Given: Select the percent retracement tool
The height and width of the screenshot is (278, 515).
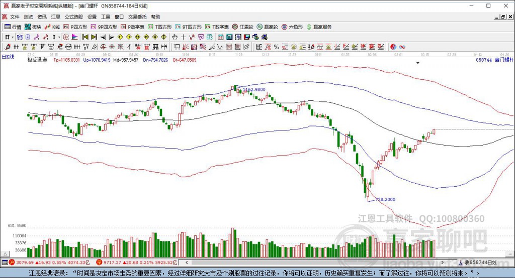Looking at the screenshot, I should point(276,47).
